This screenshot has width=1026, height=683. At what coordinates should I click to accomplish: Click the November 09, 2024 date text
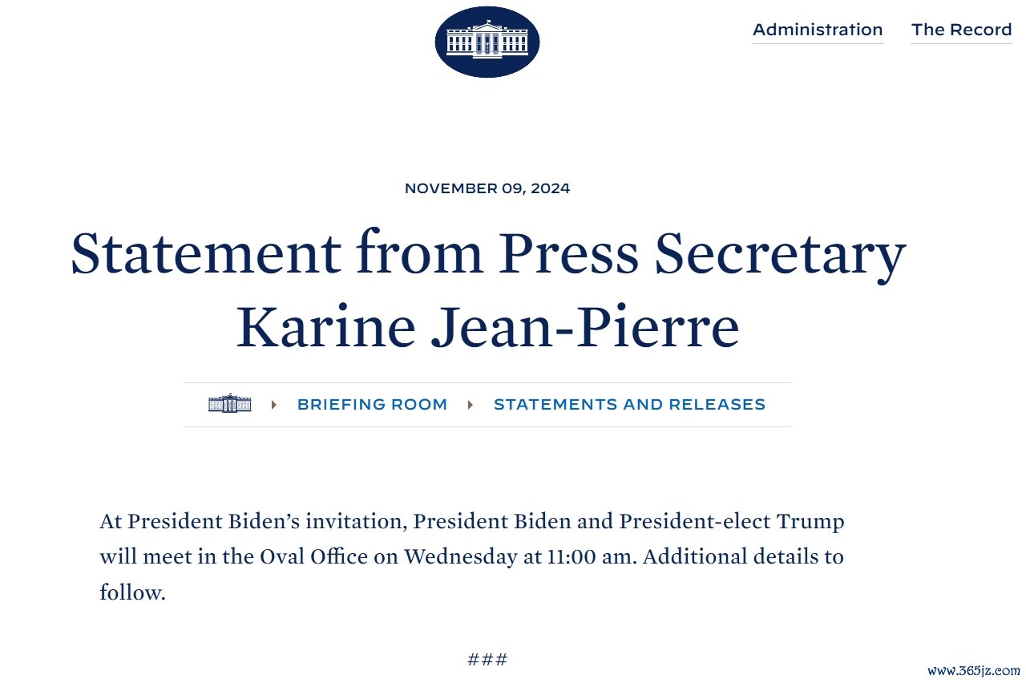(487, 189)
